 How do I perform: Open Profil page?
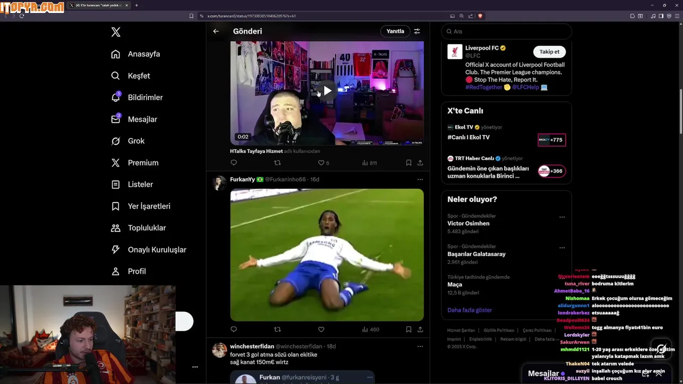click(x=128, y=271)
